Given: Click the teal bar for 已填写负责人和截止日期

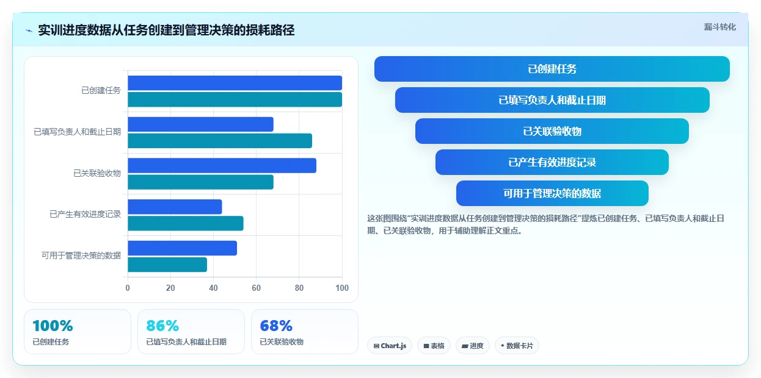Looking at the screenshot, I should [x=220, y=141].
